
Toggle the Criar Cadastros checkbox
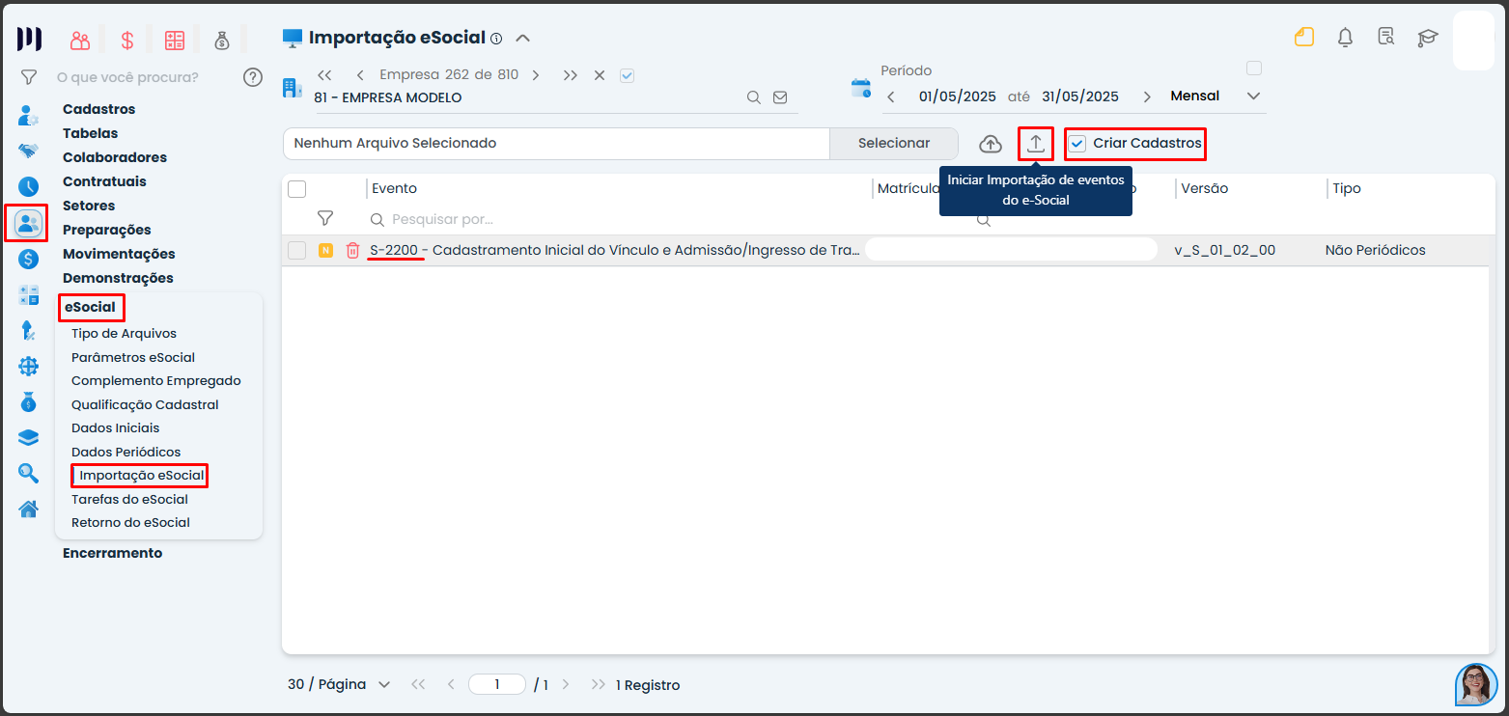coord(1077,144)
